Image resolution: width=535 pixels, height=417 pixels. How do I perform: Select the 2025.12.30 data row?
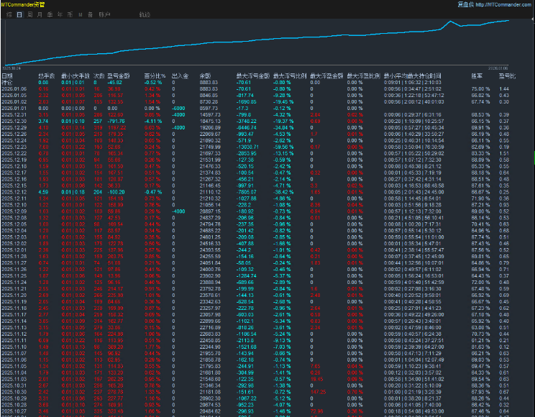pyautogui.click(x=13, y=122)
